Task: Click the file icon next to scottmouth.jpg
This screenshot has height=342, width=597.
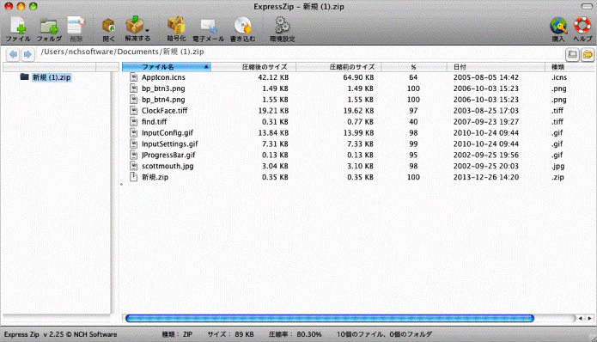Action: point(133,165)
